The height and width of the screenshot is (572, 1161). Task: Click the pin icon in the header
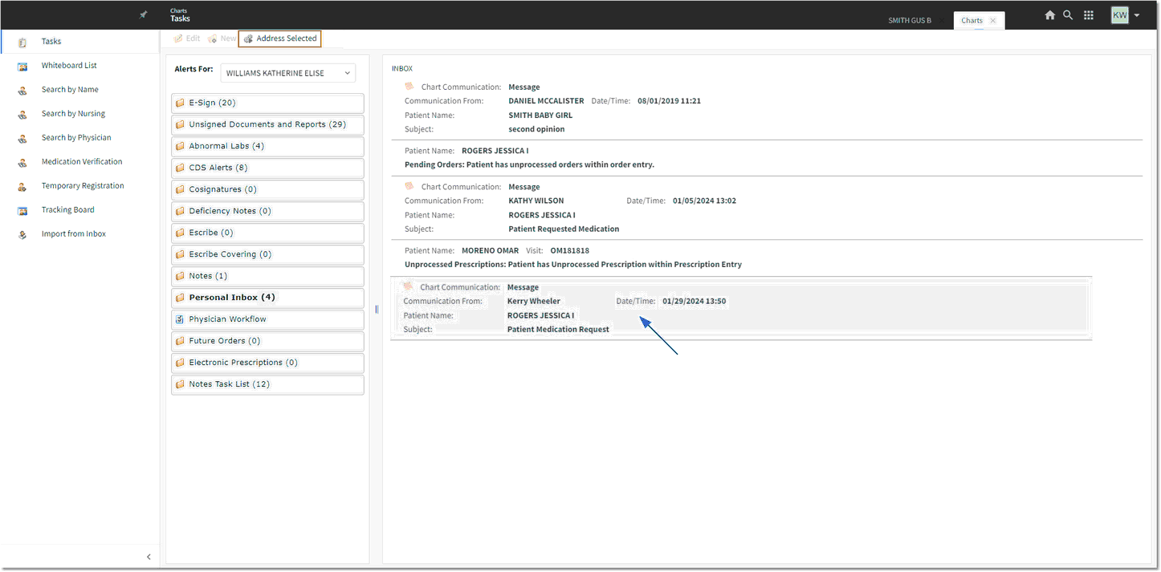[144, 15]
